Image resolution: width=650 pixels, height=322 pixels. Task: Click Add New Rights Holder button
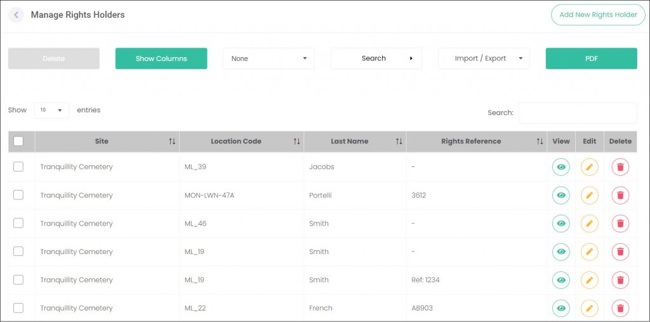(x=598, y=15)
